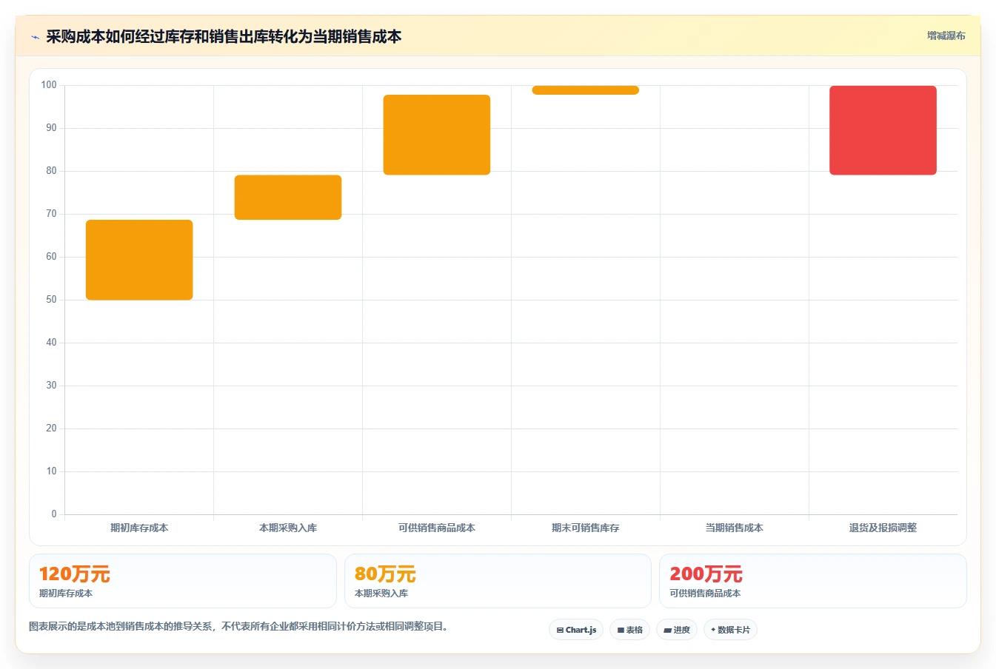Click the y-axis value 50
Screen dimensions: 996x669
(51, 300)
